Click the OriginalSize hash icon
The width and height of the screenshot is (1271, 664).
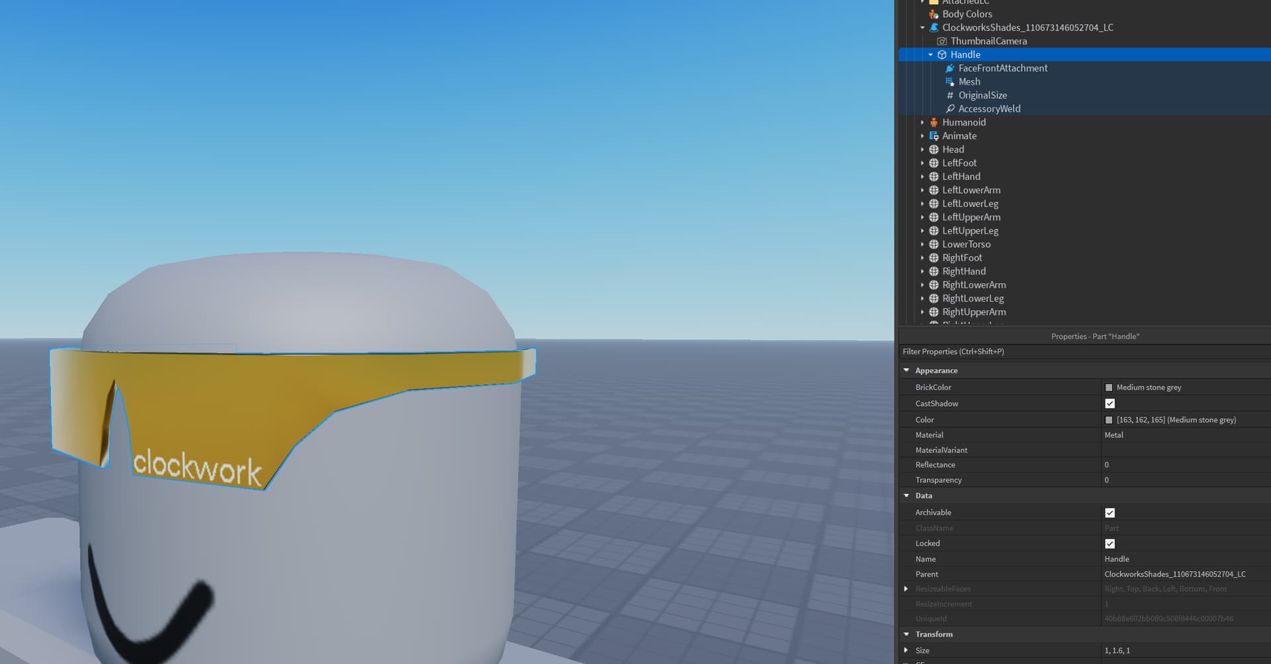coord(950,95)
